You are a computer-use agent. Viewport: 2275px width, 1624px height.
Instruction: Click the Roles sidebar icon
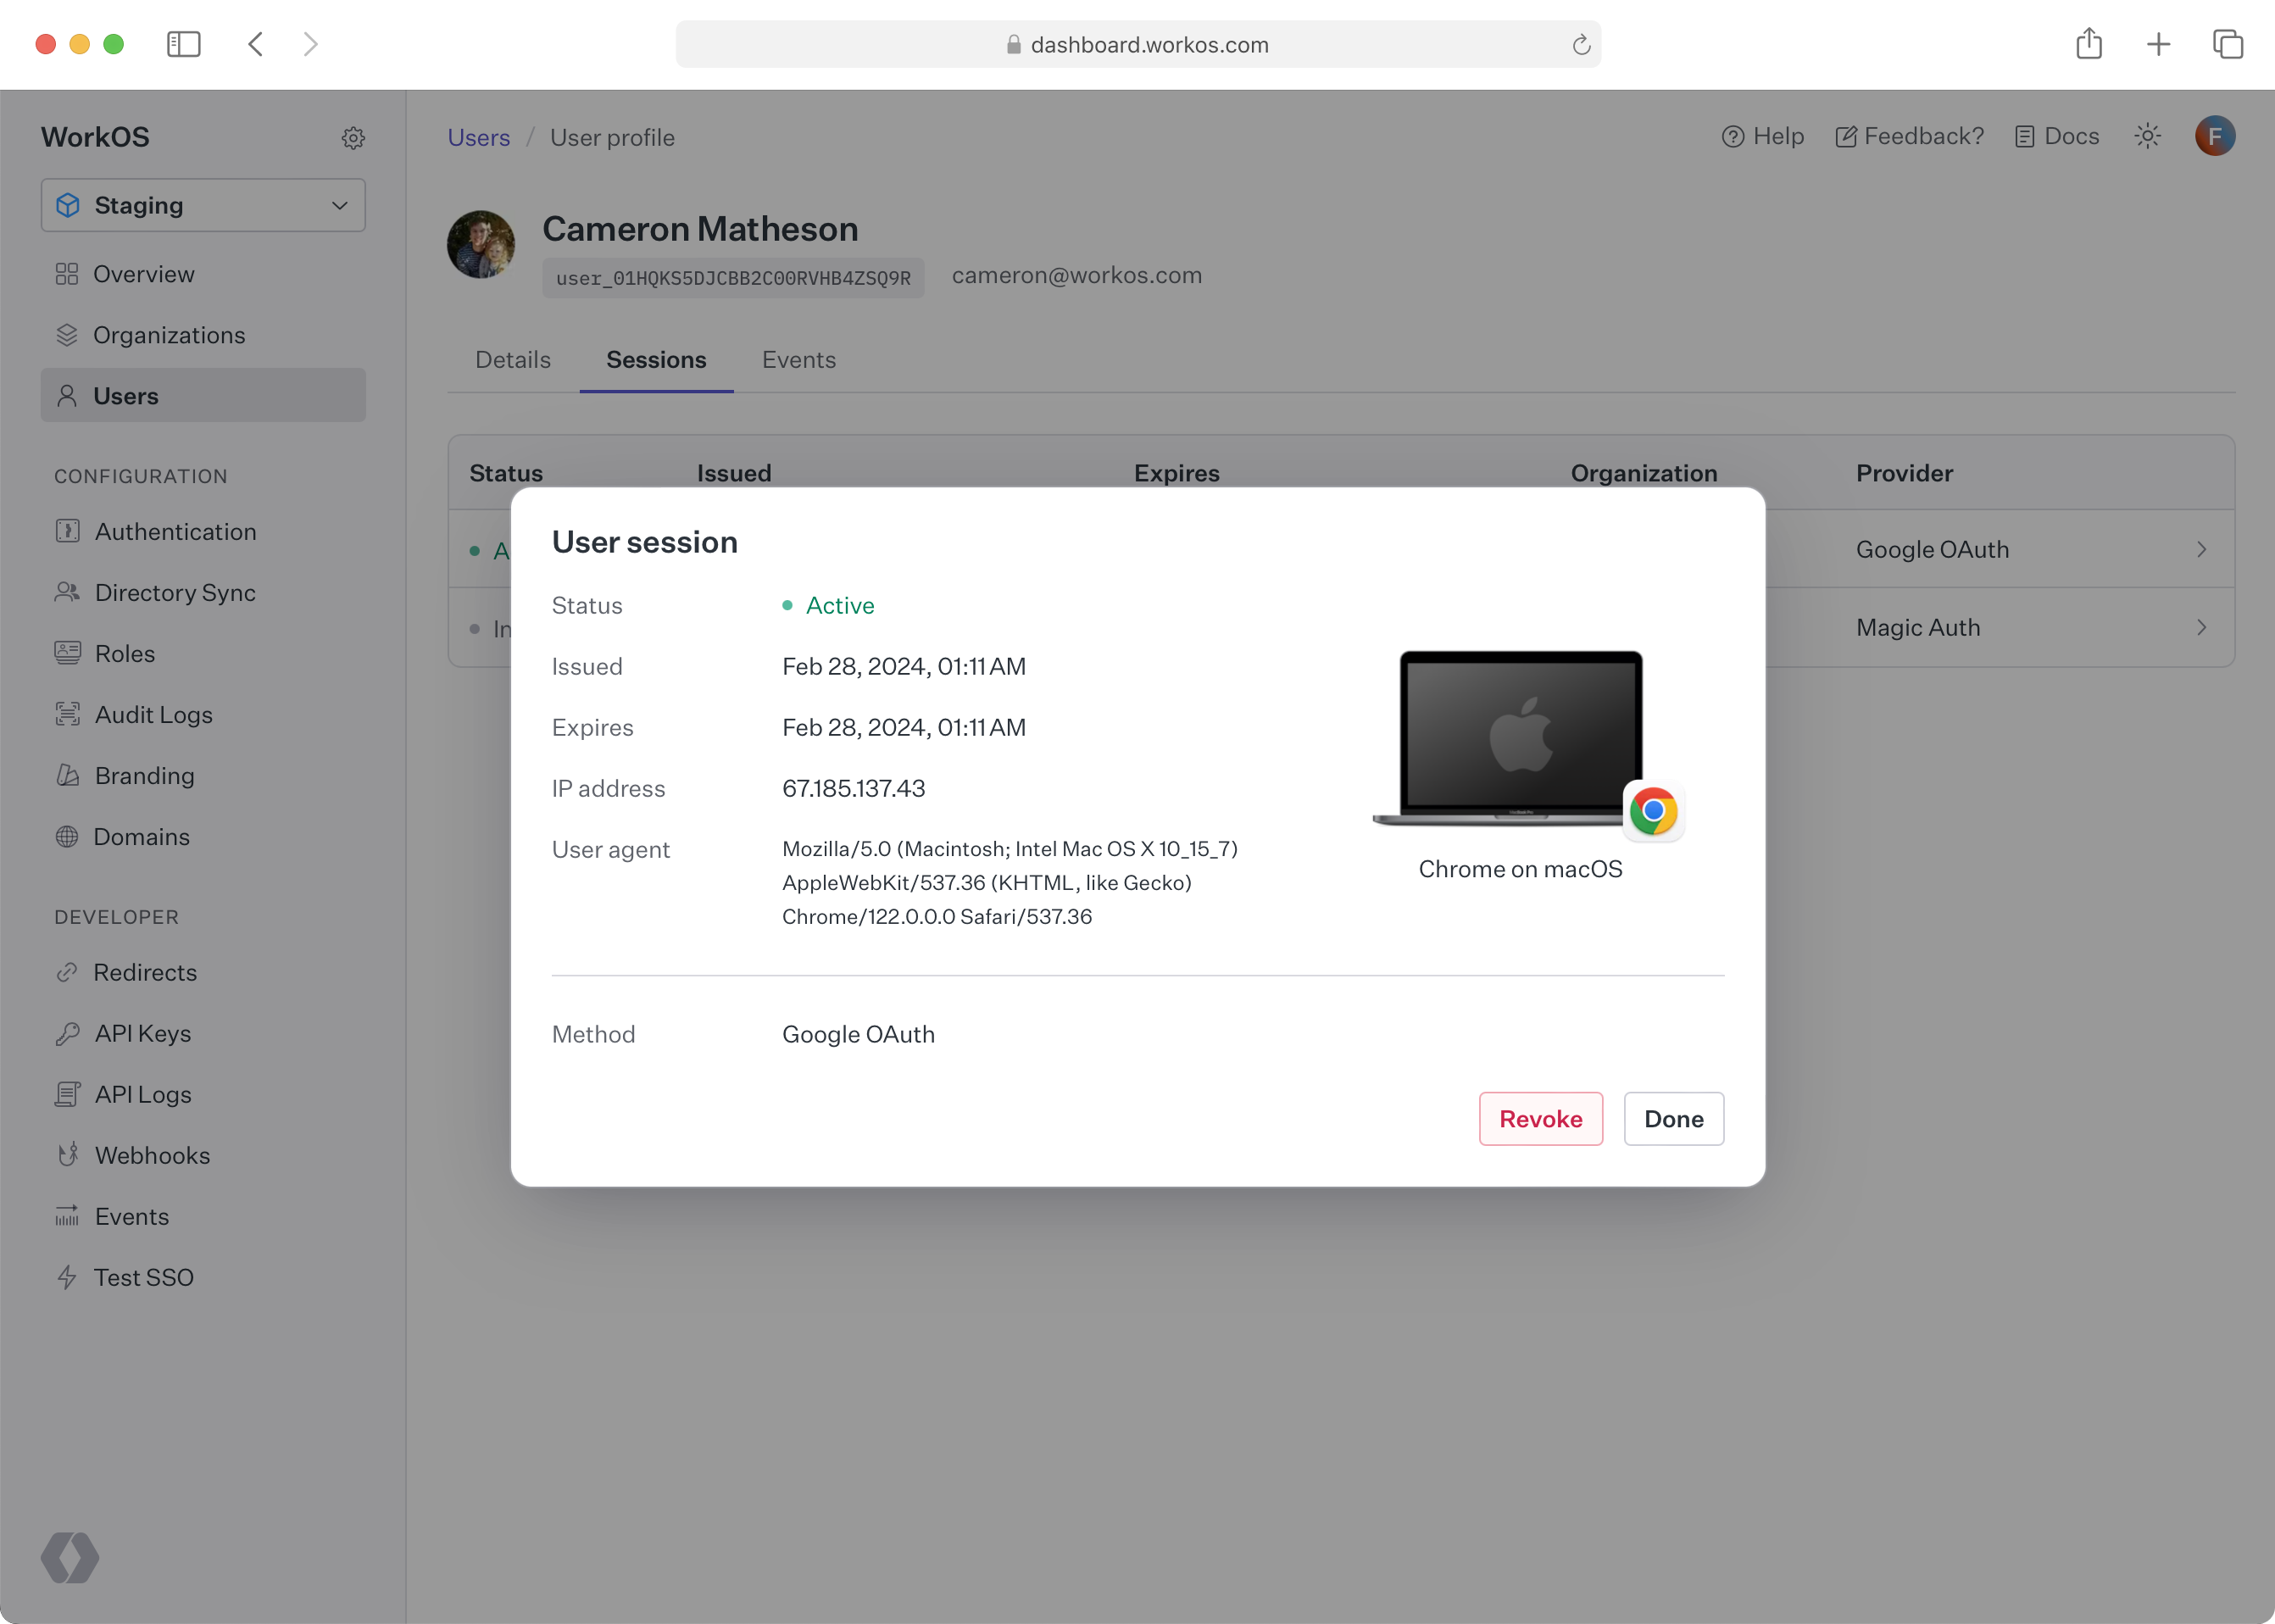click(x=67, y=652)
